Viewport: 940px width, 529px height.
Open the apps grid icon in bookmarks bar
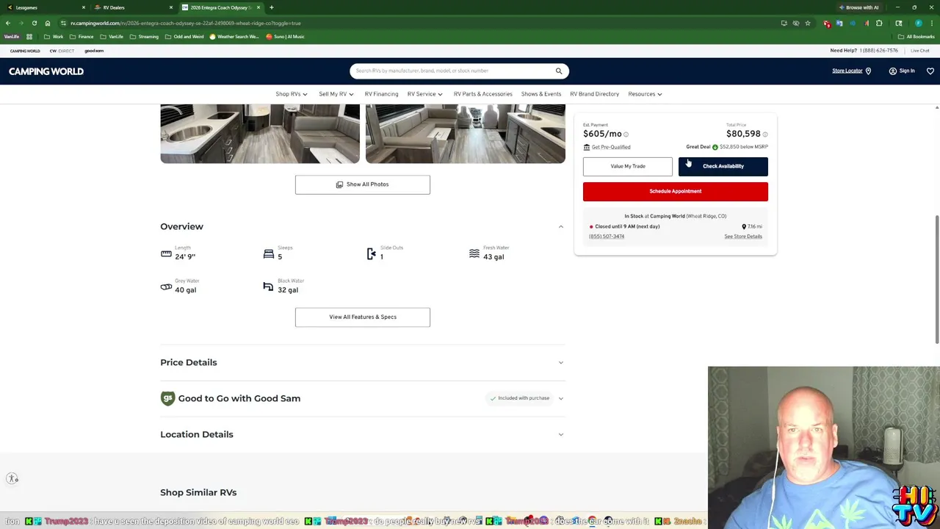(x=29, y=37)
